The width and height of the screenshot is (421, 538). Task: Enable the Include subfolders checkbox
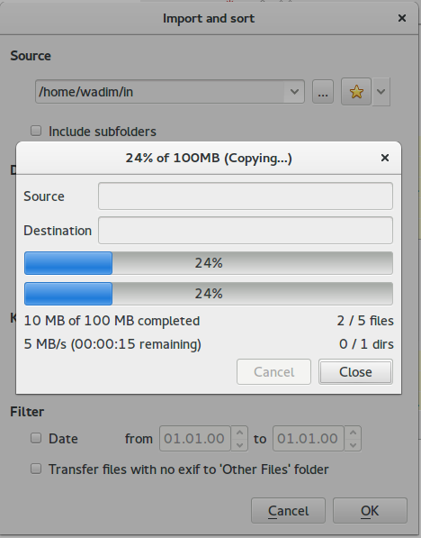tap(36, 131)
